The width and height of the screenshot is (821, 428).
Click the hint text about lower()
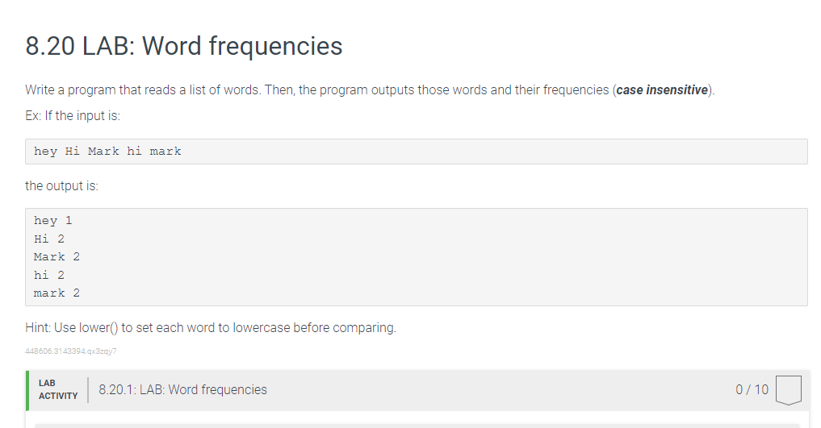211,328
